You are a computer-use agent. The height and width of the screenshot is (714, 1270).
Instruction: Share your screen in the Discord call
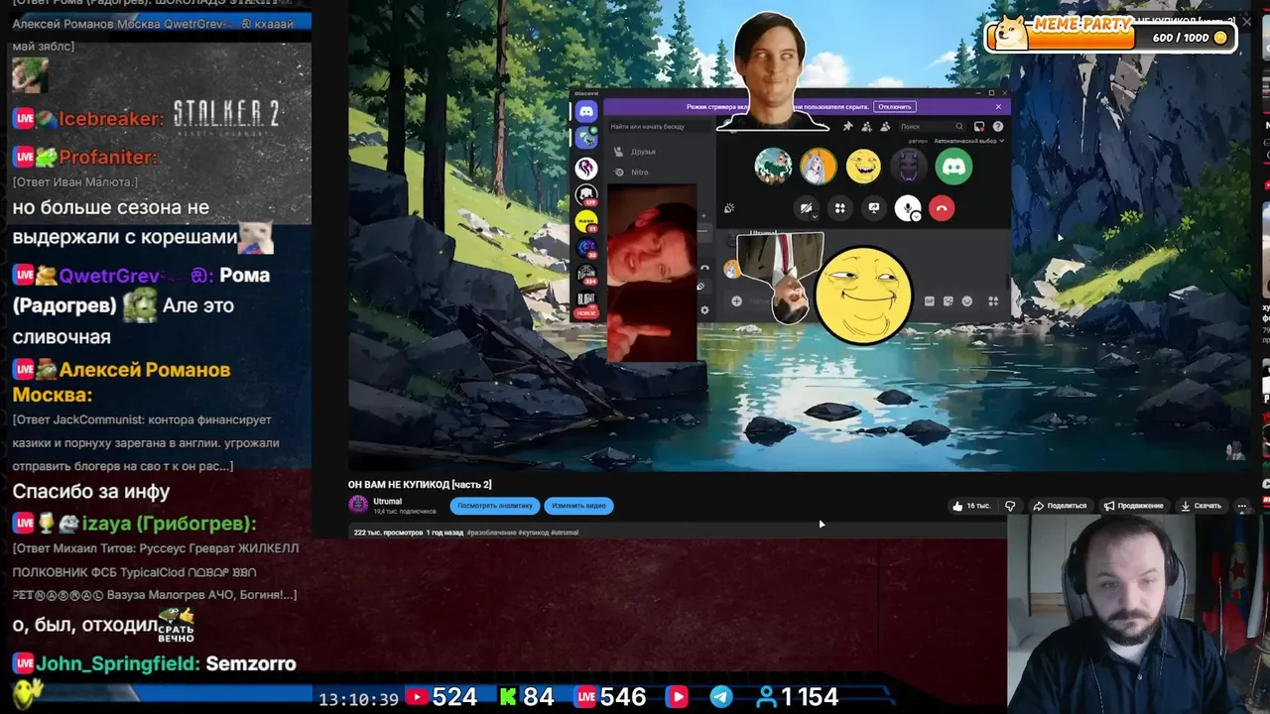pos(874,207)
